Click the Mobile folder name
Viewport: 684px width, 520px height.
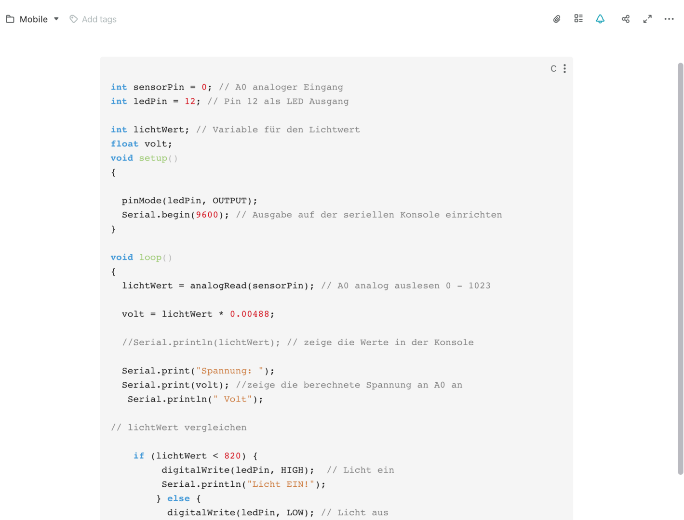pos(34,19)
